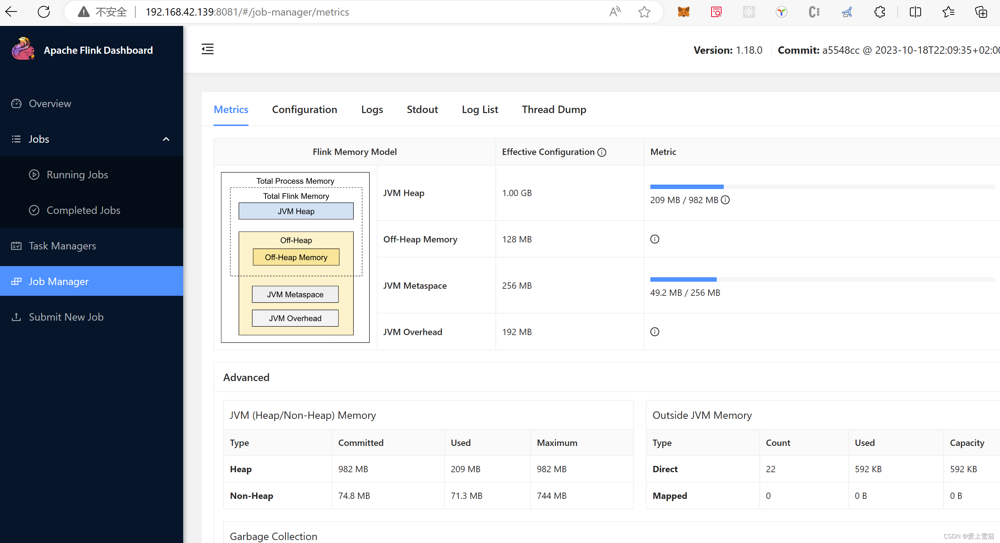Open the MetaMask fox extension

683,11
